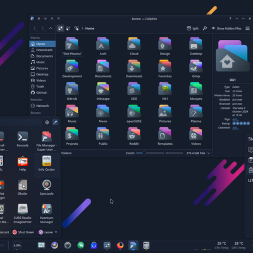
Task: Open the Projects folder icon
Action: tap(72, 133)
